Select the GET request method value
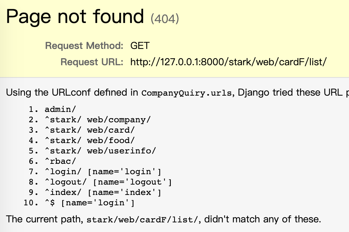The image size is (349, 232). pyautogui.click(x=140, y=46)
